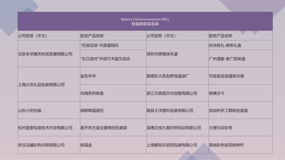The width and height of the screenshot is (285, 160).
Task: Click the 粽横古今 product cell
Action: click(240, 93)
